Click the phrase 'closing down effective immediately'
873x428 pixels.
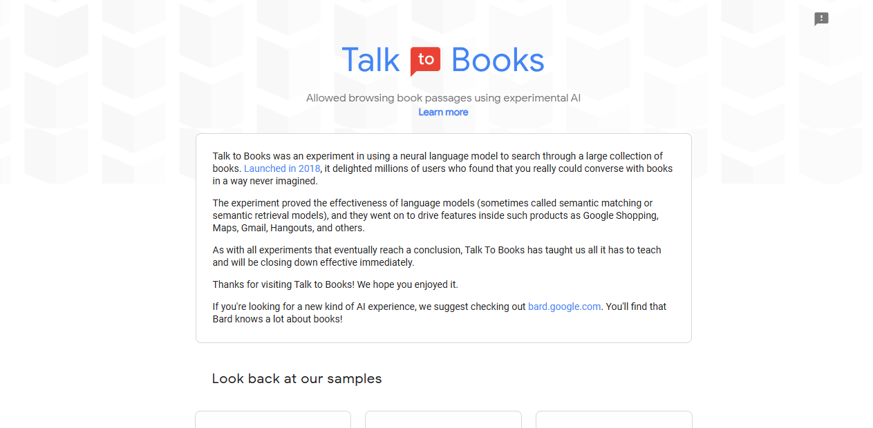pyautogui.click(x=337, y=262)
